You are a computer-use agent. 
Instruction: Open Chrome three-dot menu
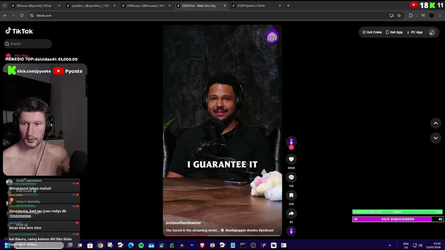click(440, 16)
